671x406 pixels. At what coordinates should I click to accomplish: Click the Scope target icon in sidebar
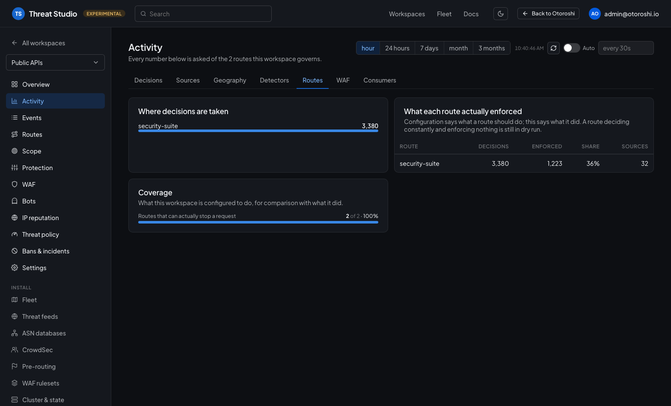(15, 151)
